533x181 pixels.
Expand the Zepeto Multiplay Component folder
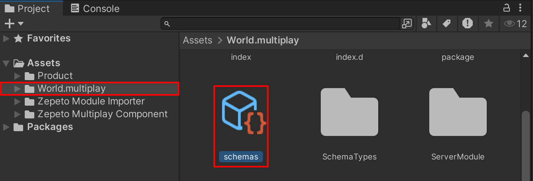point(17,114)
